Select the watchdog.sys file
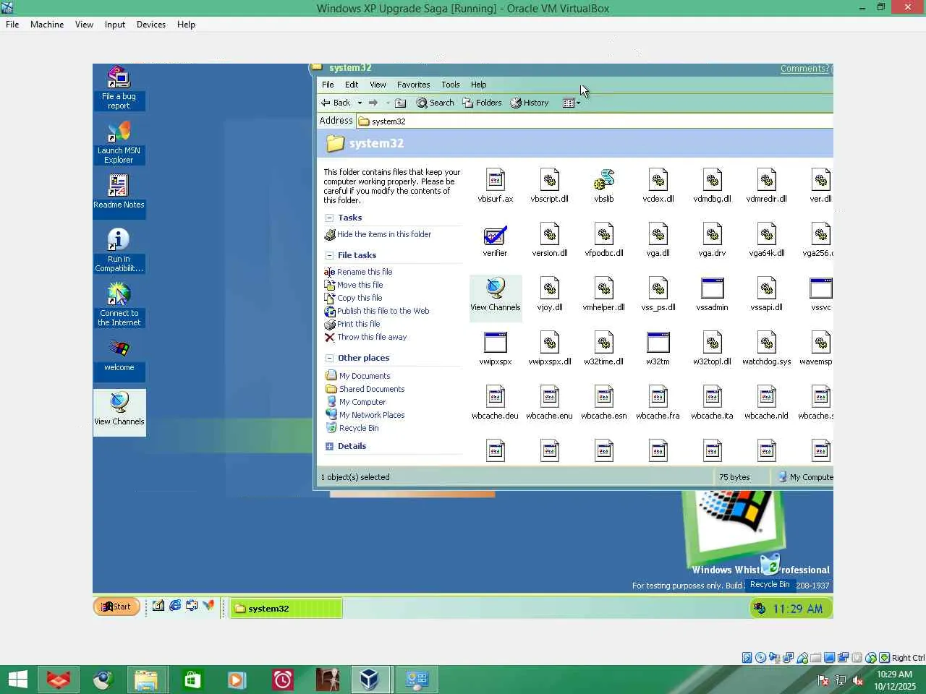The width and height of the screenshot is (926, 694). pyautogui.click(x=767, y=348)
